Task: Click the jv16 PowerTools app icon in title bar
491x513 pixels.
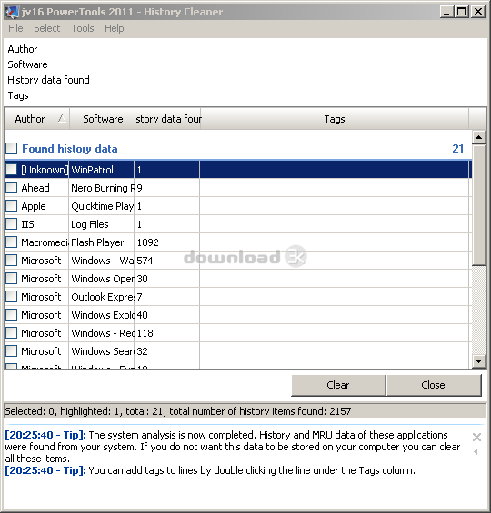Action: pyautogui.click(x=12, y=12)
